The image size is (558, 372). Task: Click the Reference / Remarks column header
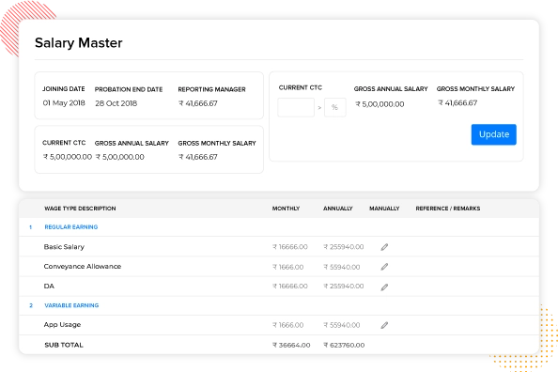tap(448, 209)
